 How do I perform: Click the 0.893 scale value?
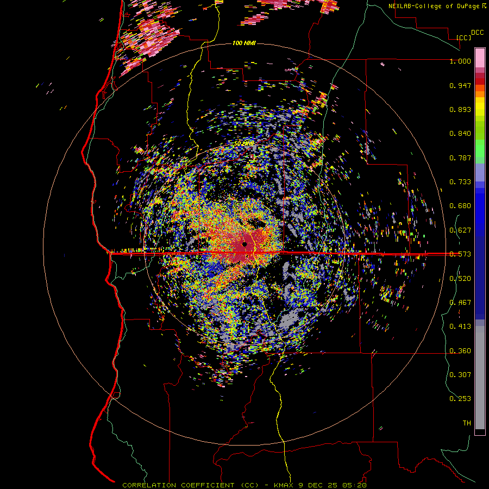[460, 109]
